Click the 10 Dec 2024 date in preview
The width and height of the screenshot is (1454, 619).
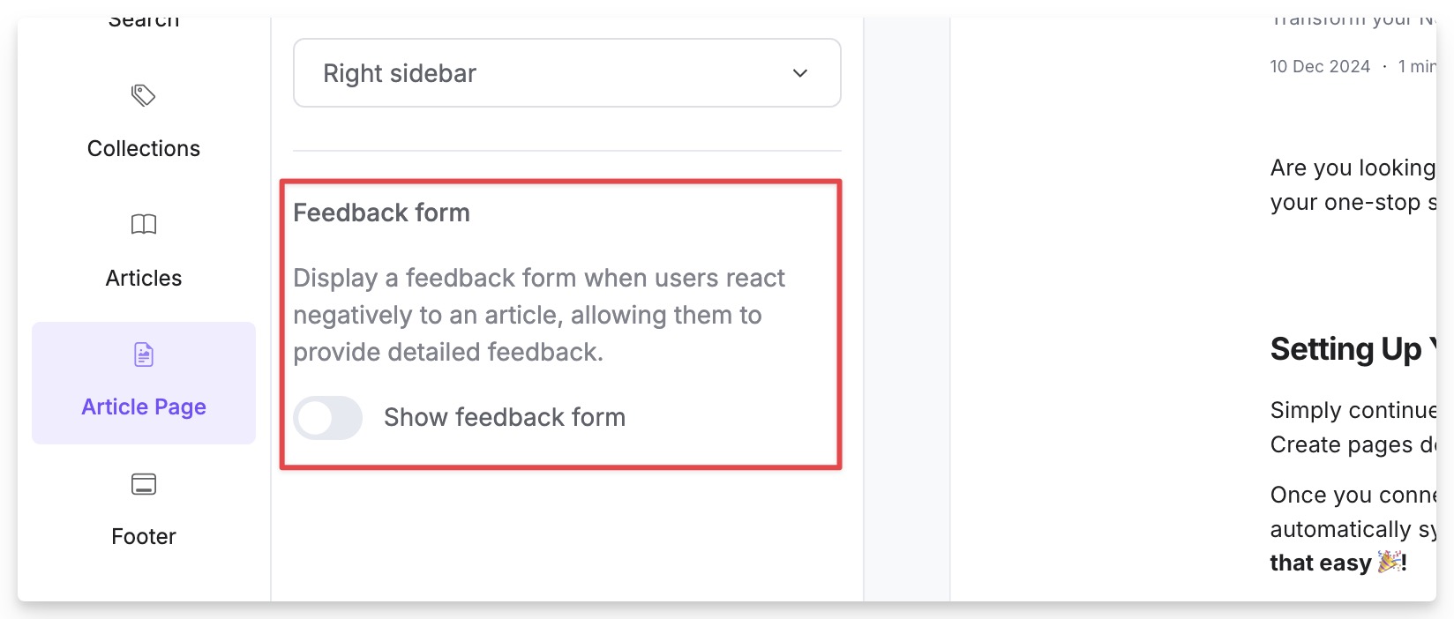pos(1320,66)
